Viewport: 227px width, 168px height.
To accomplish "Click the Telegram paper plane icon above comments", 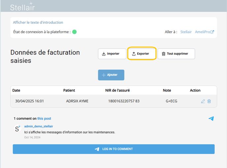I will 211,118.
